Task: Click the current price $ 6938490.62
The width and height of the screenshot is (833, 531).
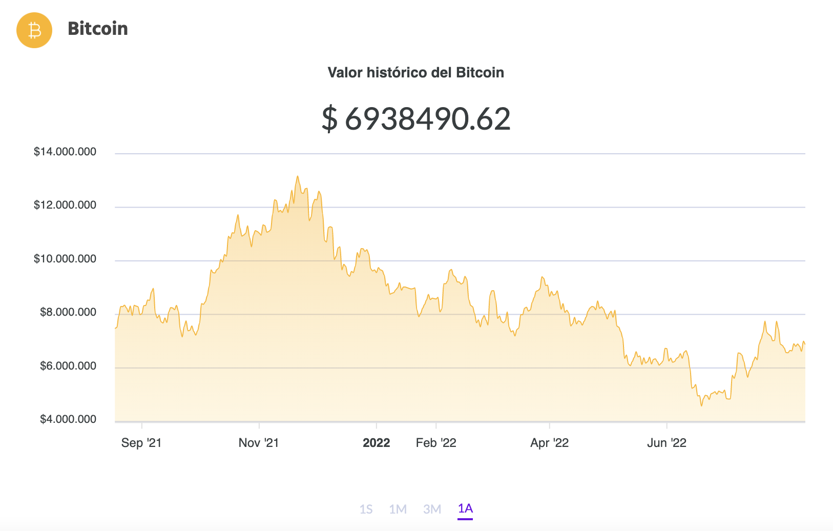Action: [x=416, y=119]
